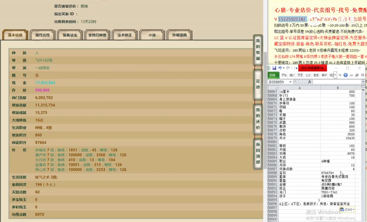Select the 小孩 tab
This screenshot has width=367, height=222.
[152, 35]
